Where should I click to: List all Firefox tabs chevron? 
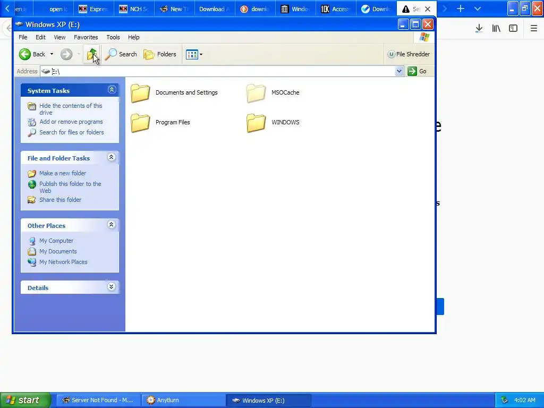point(478,8)
